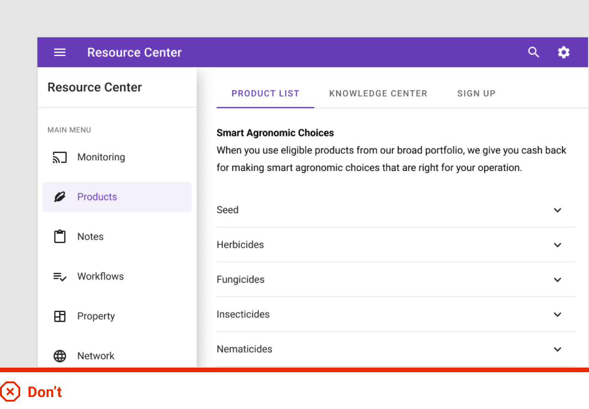Click the Notes clipboard icon

(x=60, y=237)
